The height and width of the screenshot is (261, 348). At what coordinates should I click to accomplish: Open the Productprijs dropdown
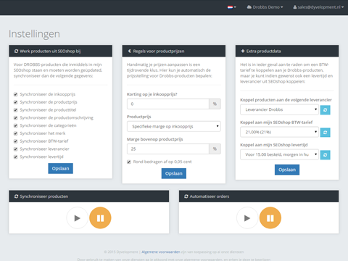(174, 126)
